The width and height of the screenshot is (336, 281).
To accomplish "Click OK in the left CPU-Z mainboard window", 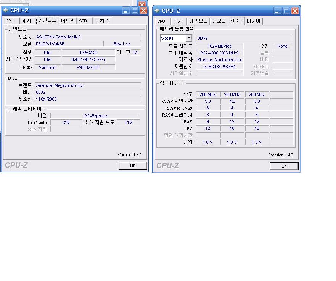I will (133, 166).
